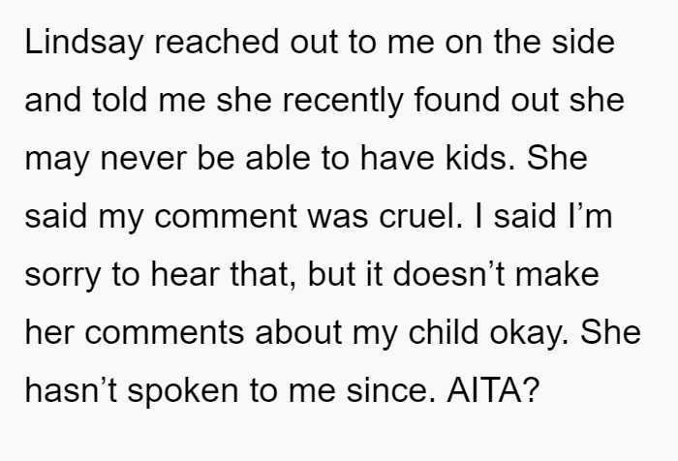Click the word "sorry" starting the fifth line
This screenshot has width=678, height=461.
point(63,277)
